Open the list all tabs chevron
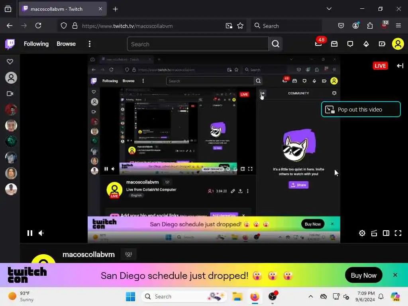408x306 pixels. [x=329, y=9]
